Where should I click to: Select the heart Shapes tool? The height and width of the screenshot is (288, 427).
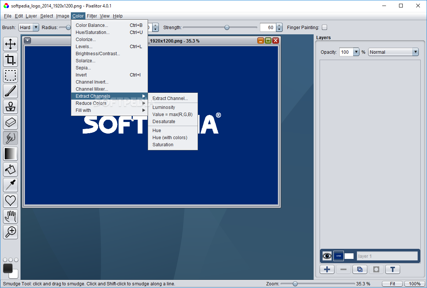[x=10, y=201]
